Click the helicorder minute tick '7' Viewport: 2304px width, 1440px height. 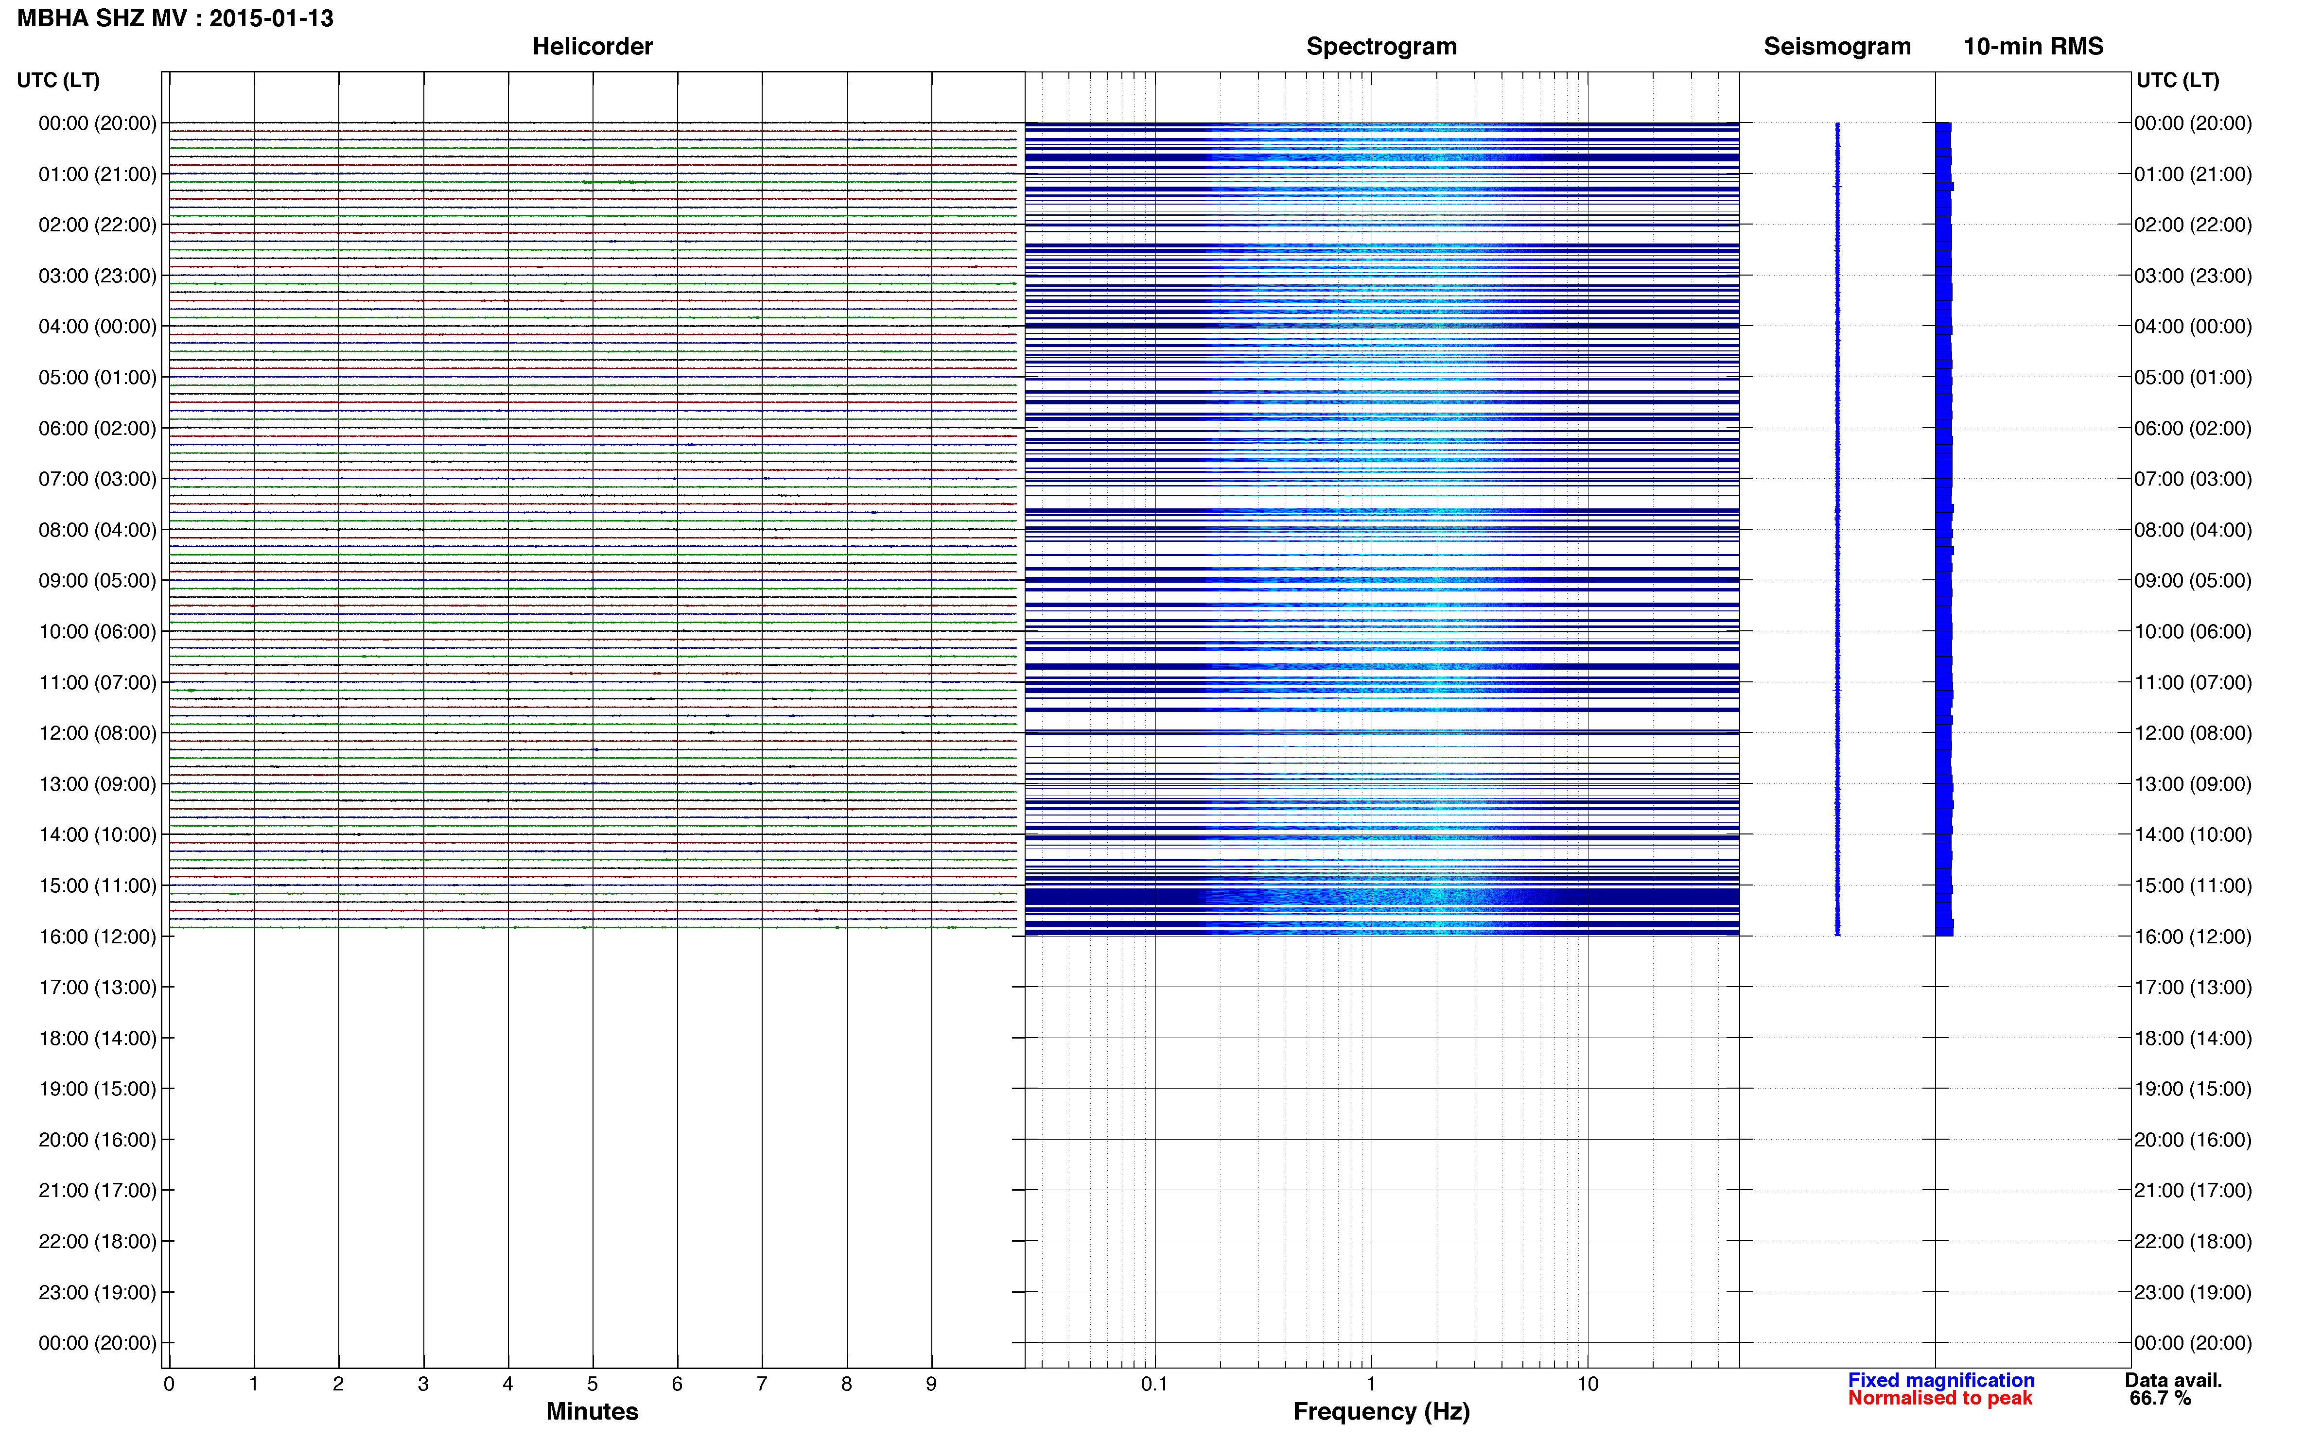[x=762, y=1384]
